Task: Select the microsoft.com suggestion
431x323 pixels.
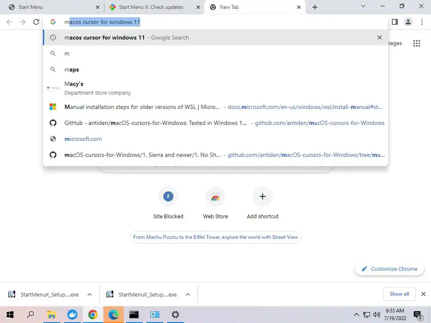Action: (215, 139)
